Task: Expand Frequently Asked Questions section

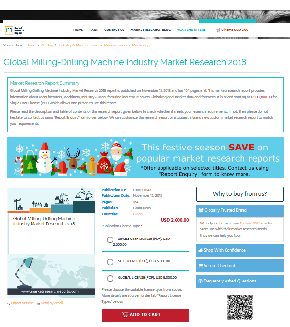Action: (x=240, y=281)
